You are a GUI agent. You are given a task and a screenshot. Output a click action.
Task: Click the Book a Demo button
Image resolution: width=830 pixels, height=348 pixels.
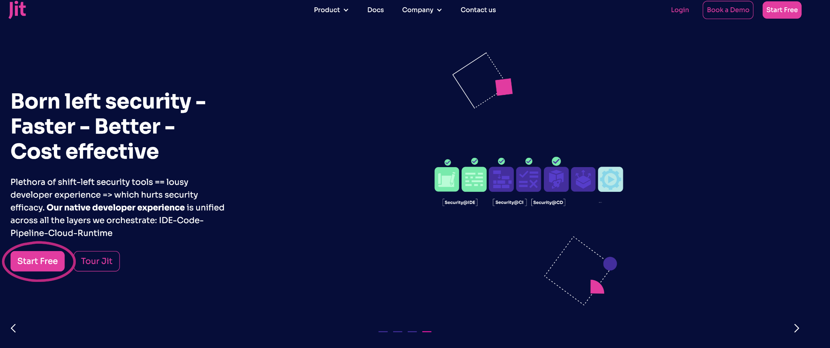[728, 10]
